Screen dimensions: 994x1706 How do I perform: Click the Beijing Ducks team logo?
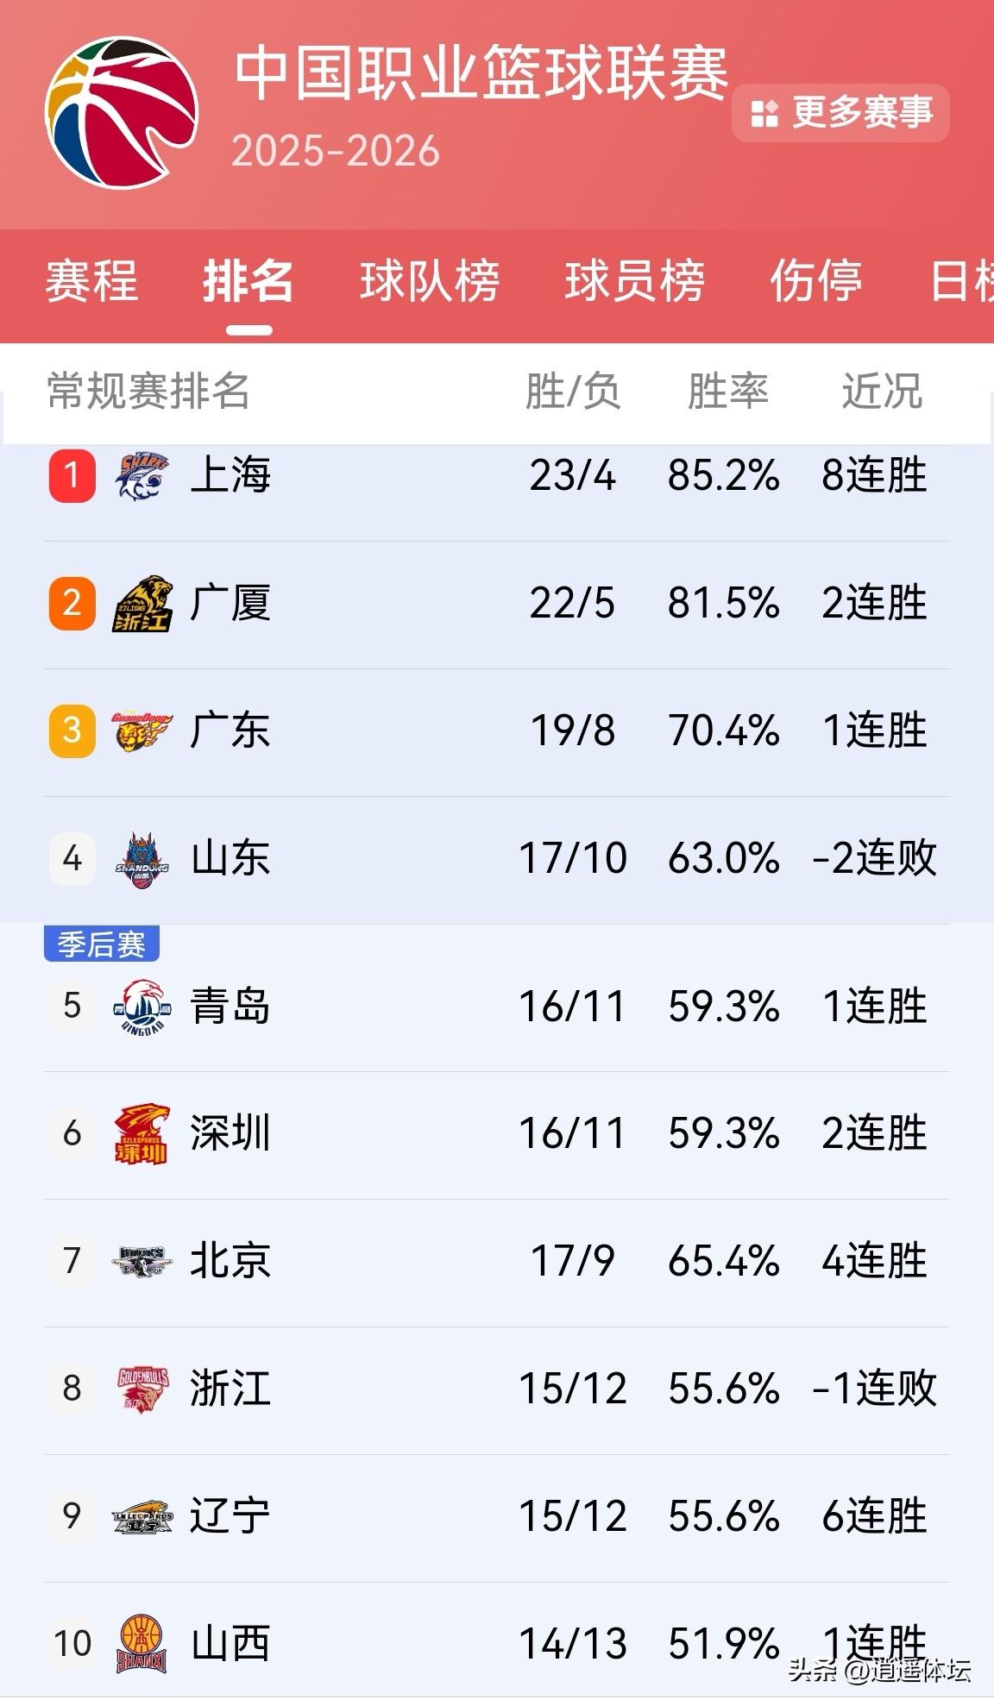click(141, 1262)
